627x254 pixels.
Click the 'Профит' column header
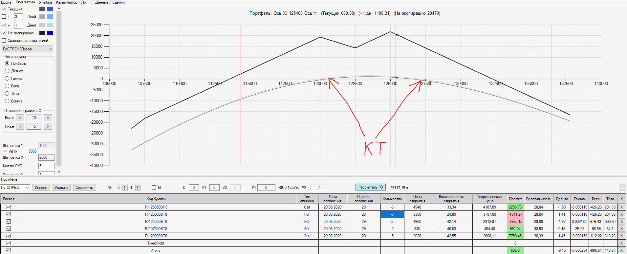click(515, 199)
